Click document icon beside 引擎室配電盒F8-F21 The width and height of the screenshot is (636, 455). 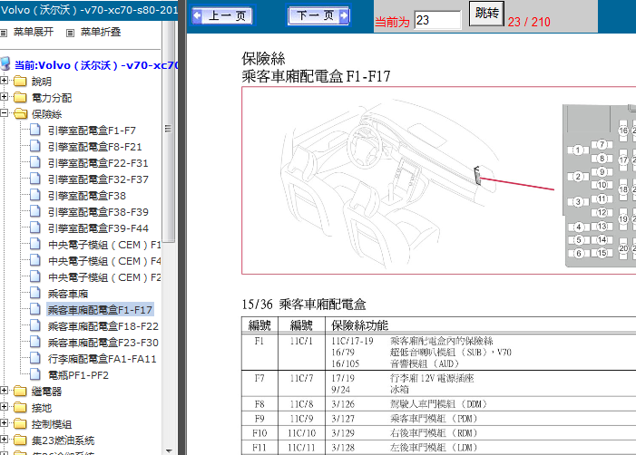tap(35, 146)
